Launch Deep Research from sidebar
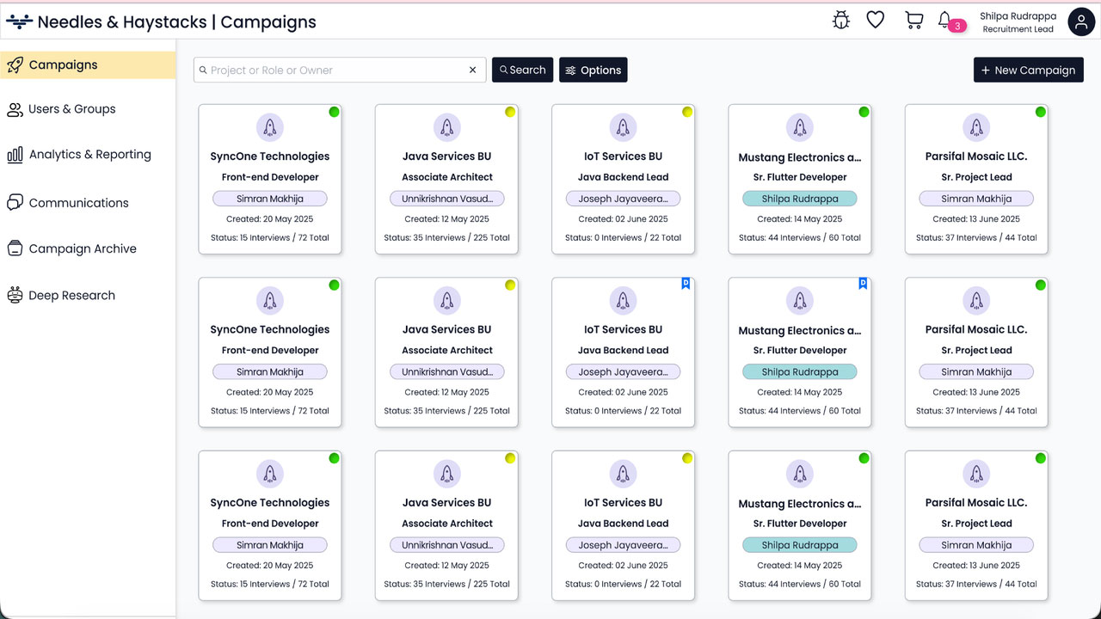The height and width of the screenshot is (619, 1101). pyautogui.click(x=71, y=295)
